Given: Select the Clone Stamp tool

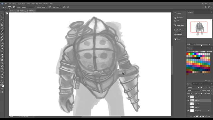Looking at the screenshot, I should point(2,43).
